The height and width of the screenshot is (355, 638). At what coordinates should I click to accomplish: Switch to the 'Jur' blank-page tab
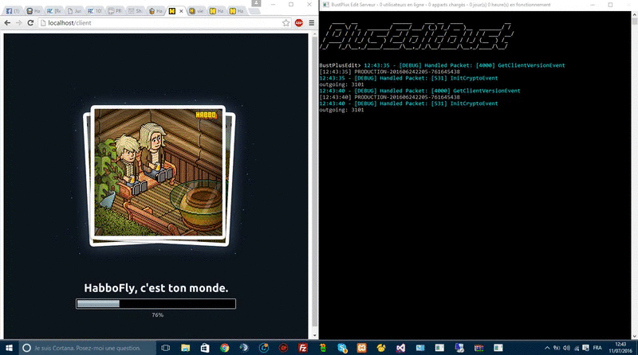(74, 11)
